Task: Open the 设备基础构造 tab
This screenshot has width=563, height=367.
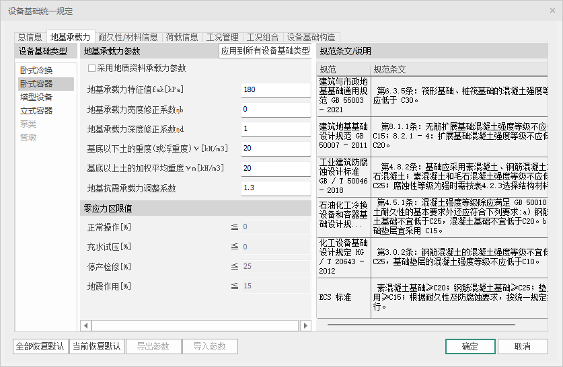Action: point(311,37)
